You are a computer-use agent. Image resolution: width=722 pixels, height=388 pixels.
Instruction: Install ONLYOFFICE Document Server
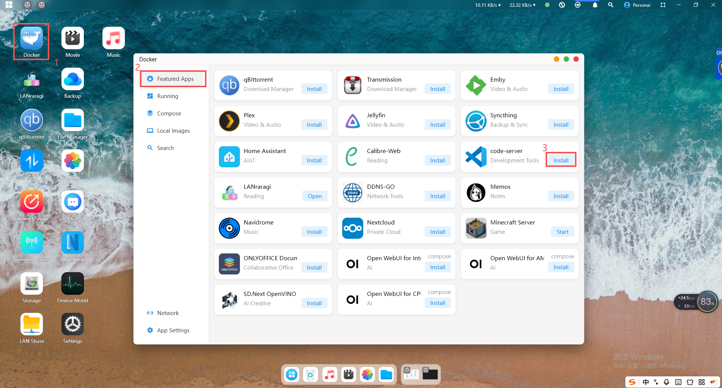click(x=314, y=268)
